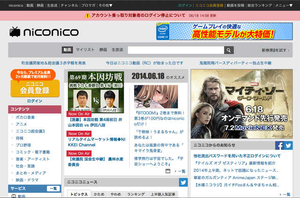The image size is (300, 198).
Task: Open the 【囲碁】本因坊戦 第4局初日 link
Action: pos(95,122)
